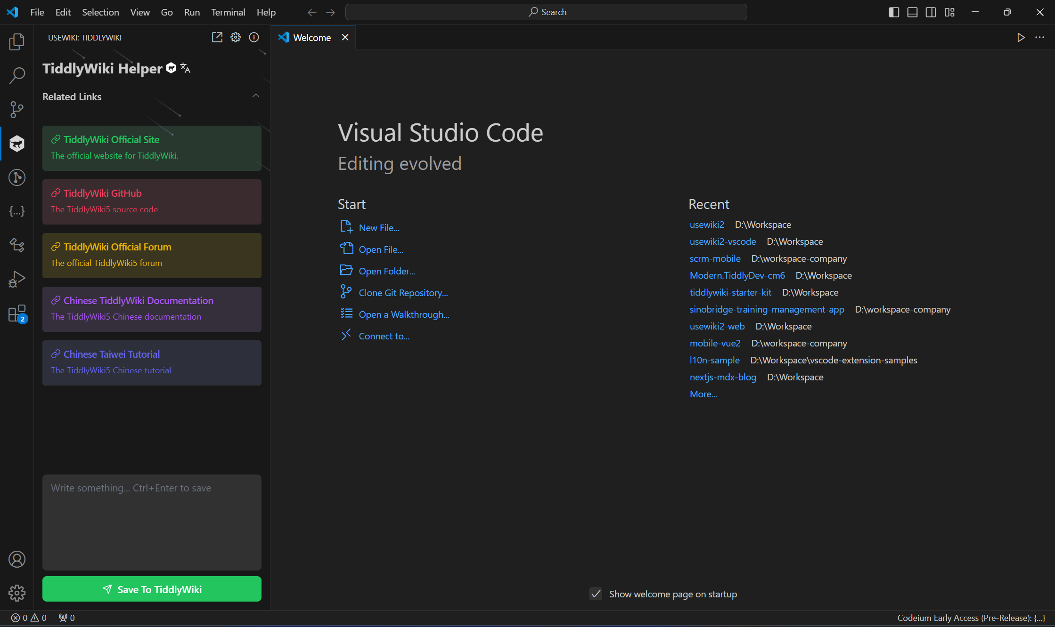Click the top Search command center box

[x=546, y=12]
